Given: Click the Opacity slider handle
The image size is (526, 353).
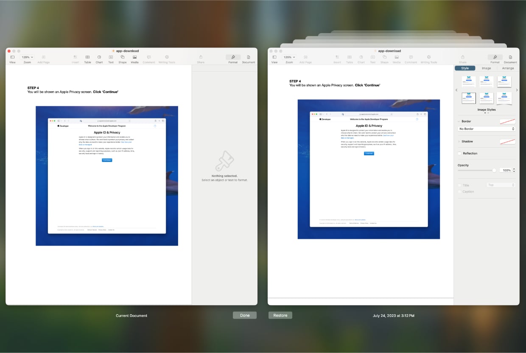Looking at the screenshot, I should [494, 170].
